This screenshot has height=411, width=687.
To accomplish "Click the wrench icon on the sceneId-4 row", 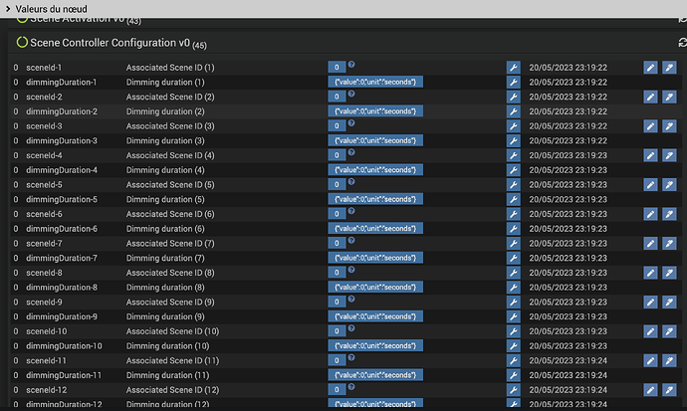I will coord(513,155).
